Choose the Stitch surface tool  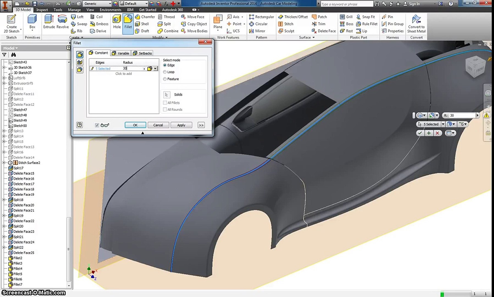[x=286, y=24]
